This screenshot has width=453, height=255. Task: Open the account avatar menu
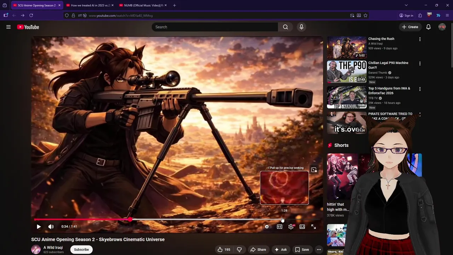tap(442, 27)
